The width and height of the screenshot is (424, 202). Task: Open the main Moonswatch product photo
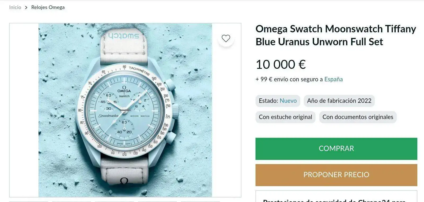click(125, 110)
